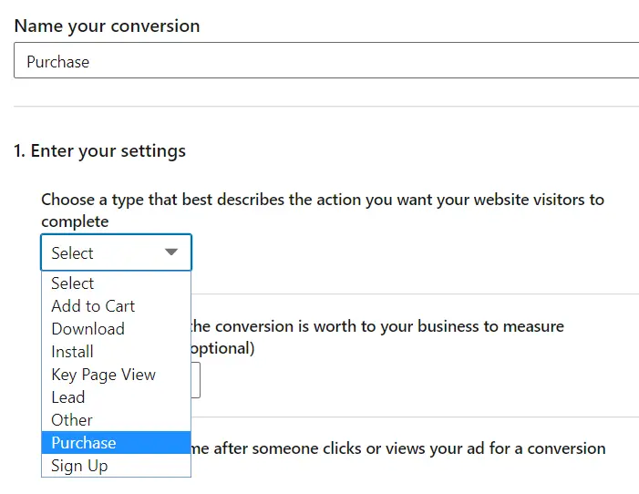Click the dropdown arrow of the type selector
Viewport: 639px width, 494px height.
click(171, 252)
